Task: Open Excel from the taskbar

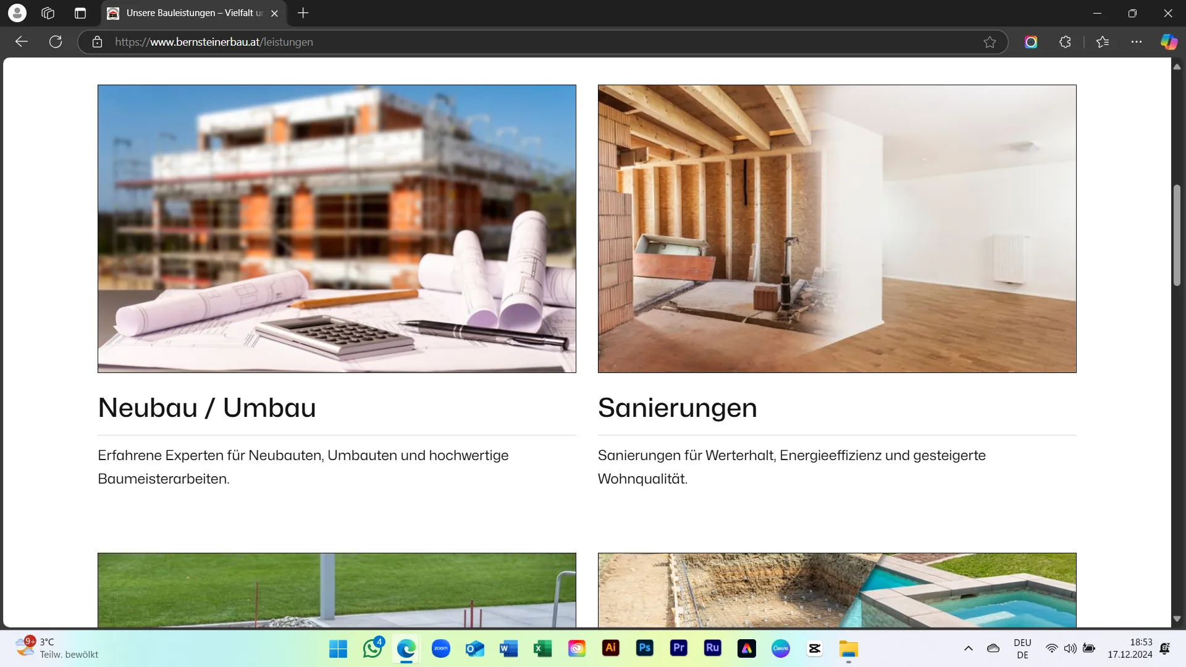Action: [542, 648]
